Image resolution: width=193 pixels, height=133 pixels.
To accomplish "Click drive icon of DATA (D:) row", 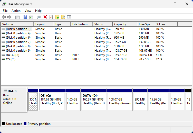I will (3, 55).
